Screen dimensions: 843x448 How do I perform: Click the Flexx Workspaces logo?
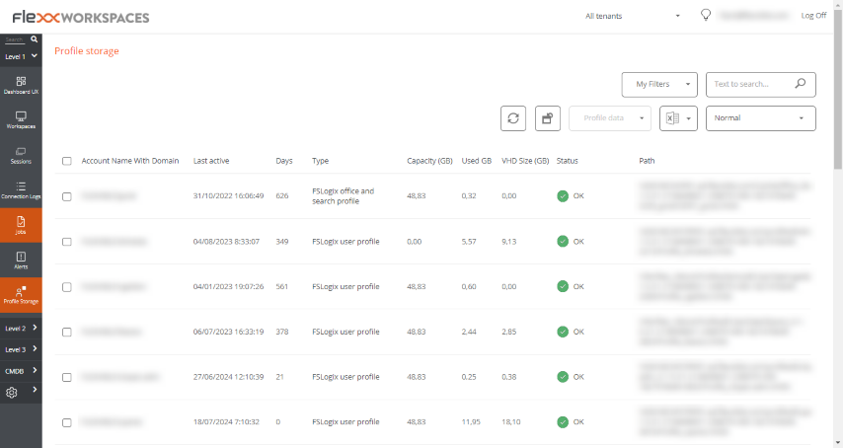click(81, 17)
